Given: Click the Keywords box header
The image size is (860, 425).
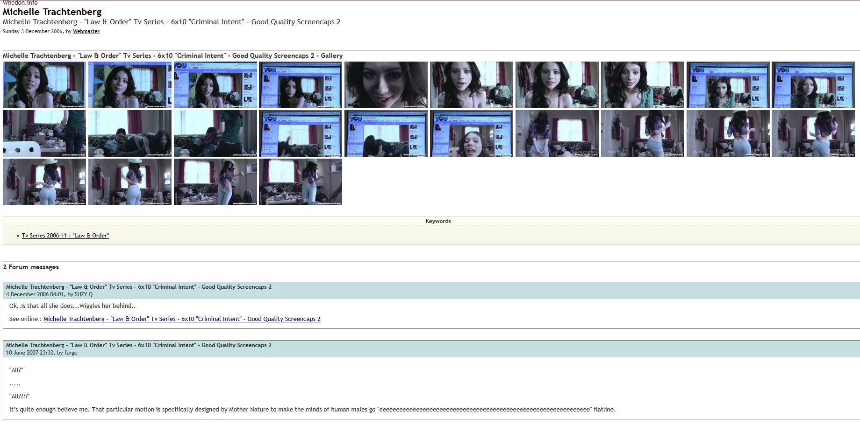Looking at the screenshot, I should click(438, 221).
